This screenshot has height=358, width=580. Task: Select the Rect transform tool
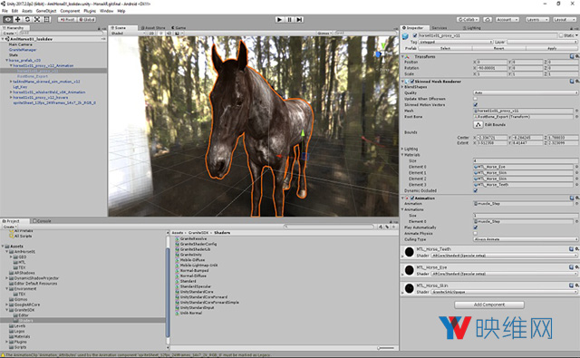[46, 19]
